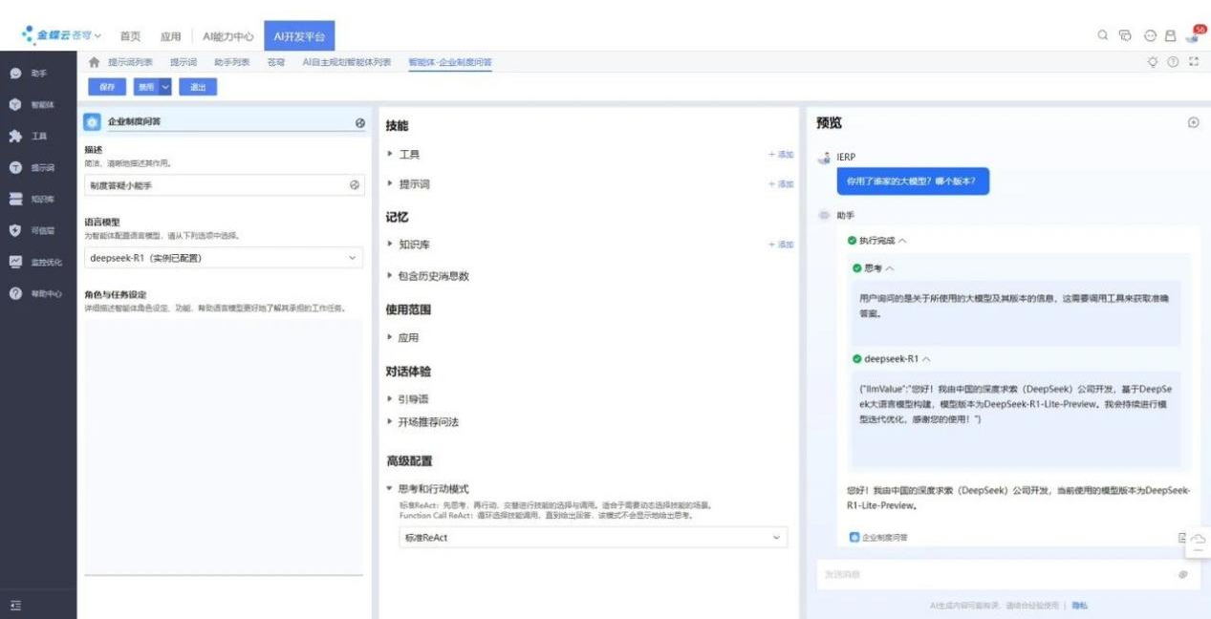Open the 语言模型 deepseek-R1 dropdown
Screen dimensions: 1211x619
pyautogui.click(x=224, y=258)
